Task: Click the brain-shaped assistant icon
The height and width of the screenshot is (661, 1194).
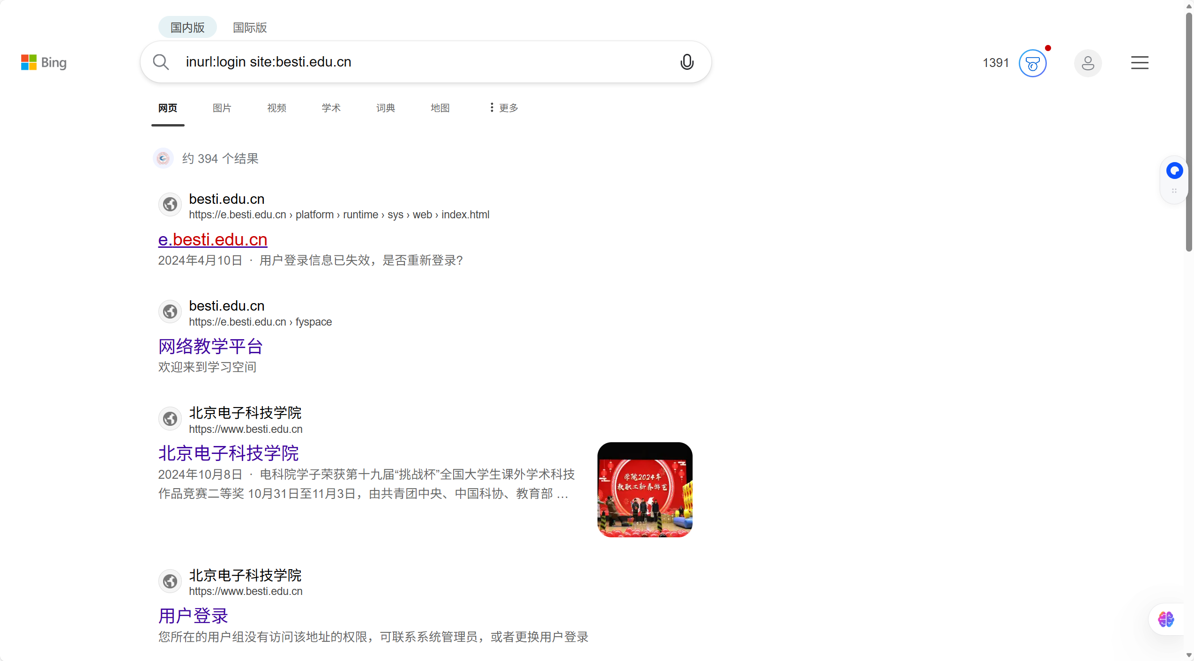Action: (x=1166, y=619)
